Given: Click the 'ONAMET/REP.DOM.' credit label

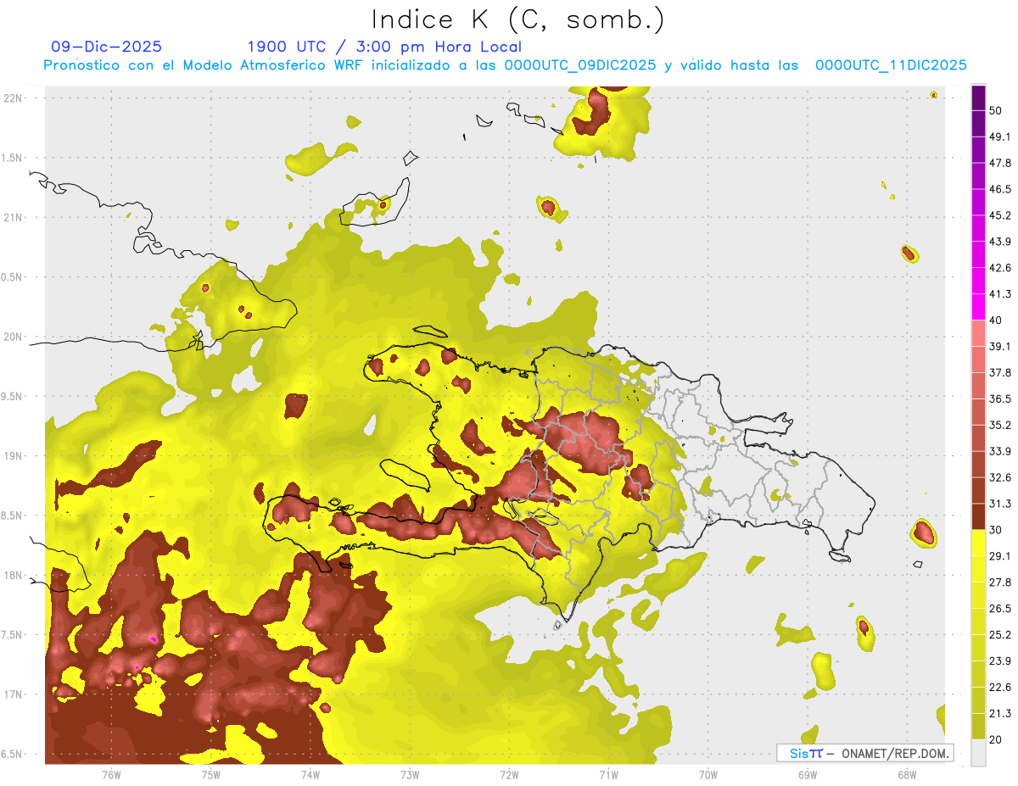Looking at the screenshot, I should (x=894, y=753).
